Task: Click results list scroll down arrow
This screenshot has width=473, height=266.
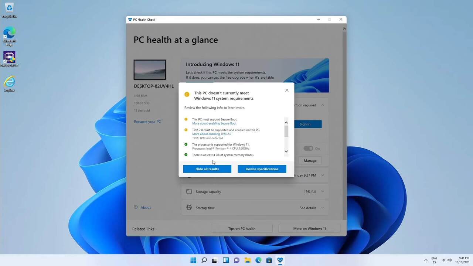Action: point(286,151)
